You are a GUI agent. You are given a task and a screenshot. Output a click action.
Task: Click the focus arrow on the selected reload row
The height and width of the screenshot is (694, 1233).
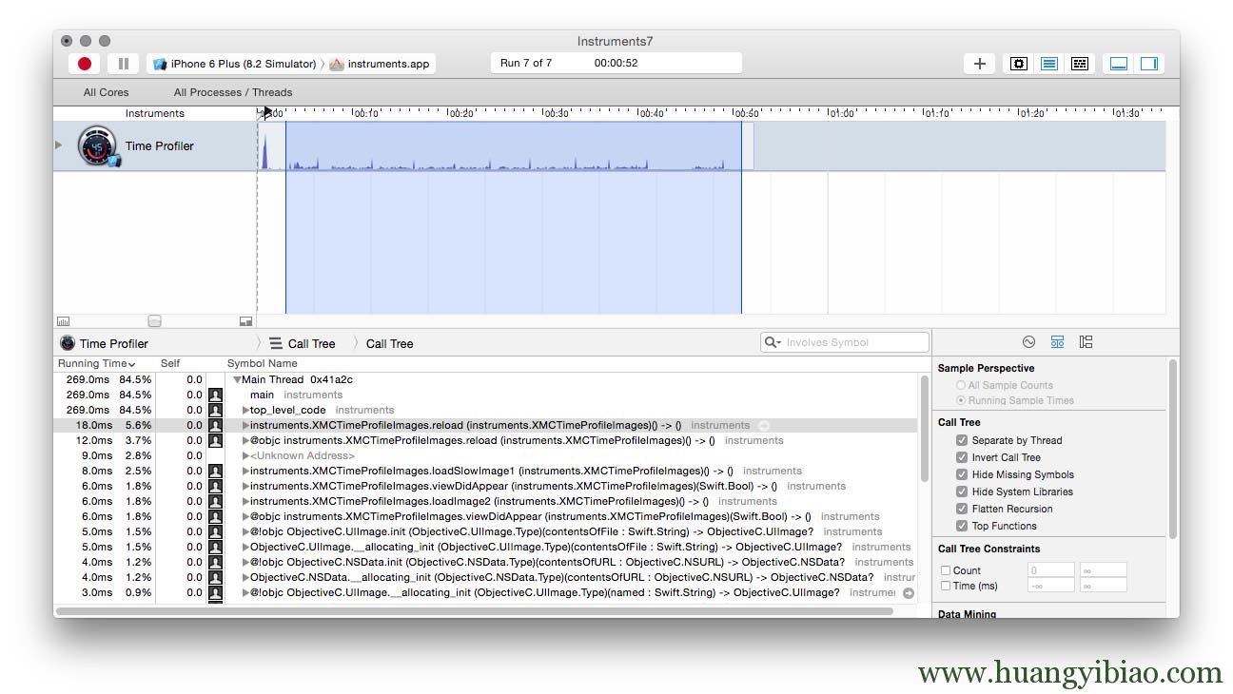point(764,425)
